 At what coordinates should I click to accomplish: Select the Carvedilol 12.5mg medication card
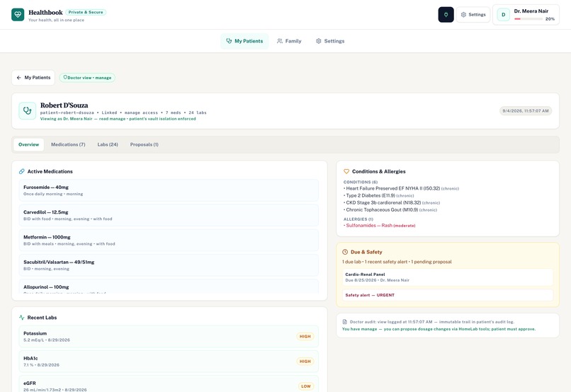click(x=169, y=215)
